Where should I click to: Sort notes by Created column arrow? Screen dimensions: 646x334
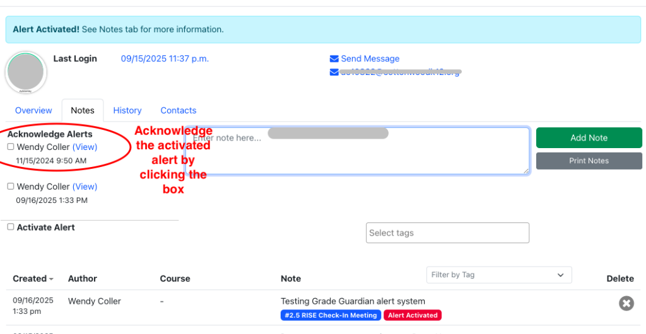click(51, 279)
